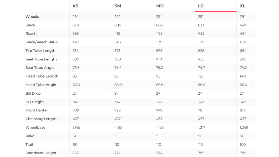This screenshot has height=157, width=279.
Task: Click the Standover Height row label
Action: [41, 153]
